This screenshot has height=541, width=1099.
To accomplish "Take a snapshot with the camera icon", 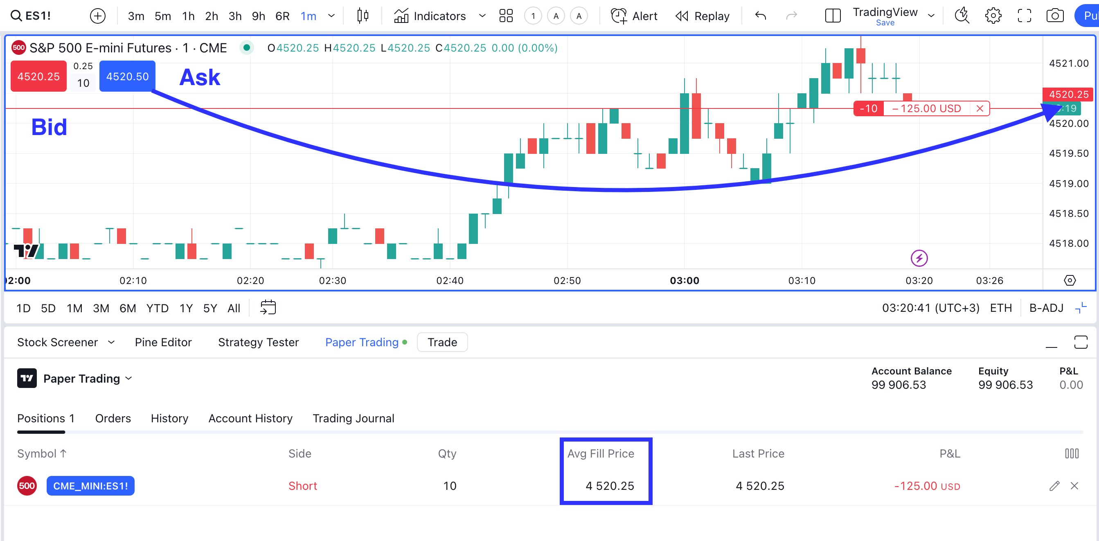I will [1055, 16].
